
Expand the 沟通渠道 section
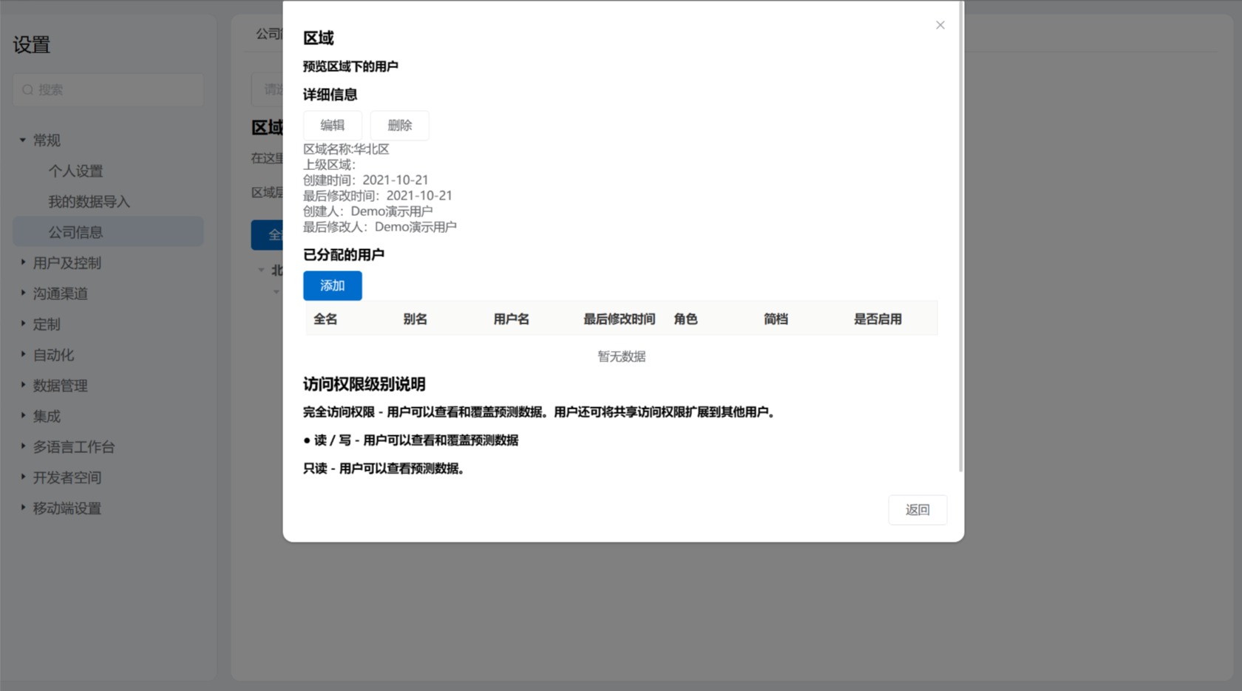[x=60, y=293]
